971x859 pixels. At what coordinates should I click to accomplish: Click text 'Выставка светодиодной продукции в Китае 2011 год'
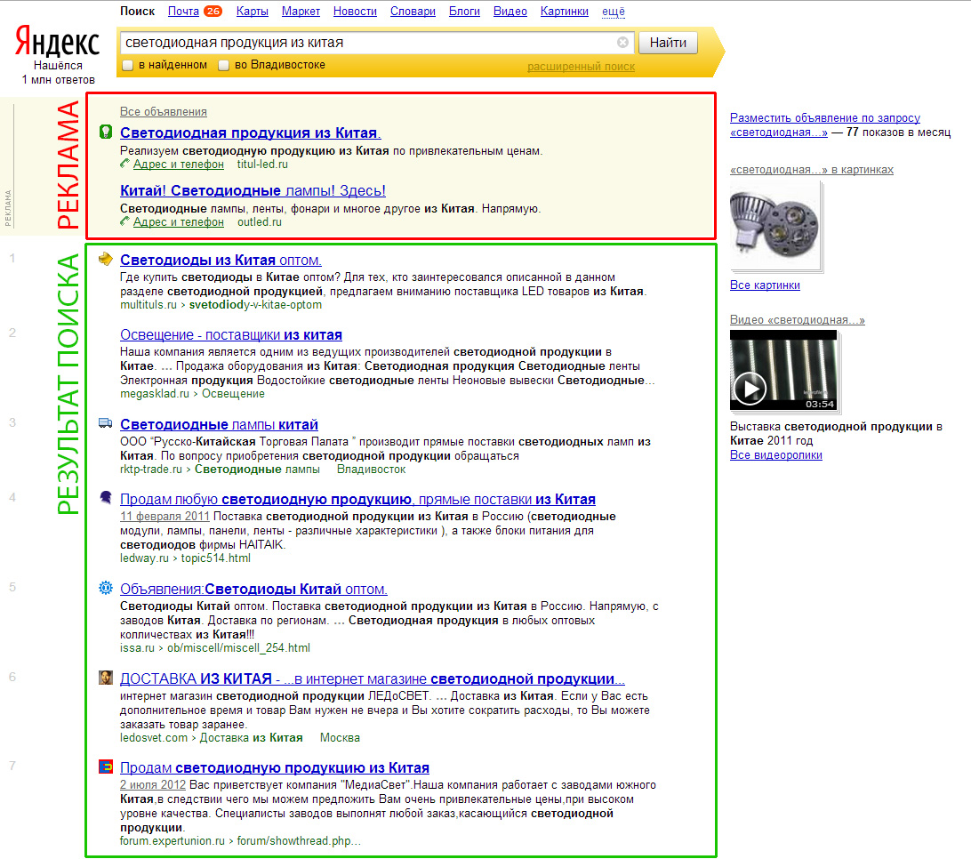836,434
